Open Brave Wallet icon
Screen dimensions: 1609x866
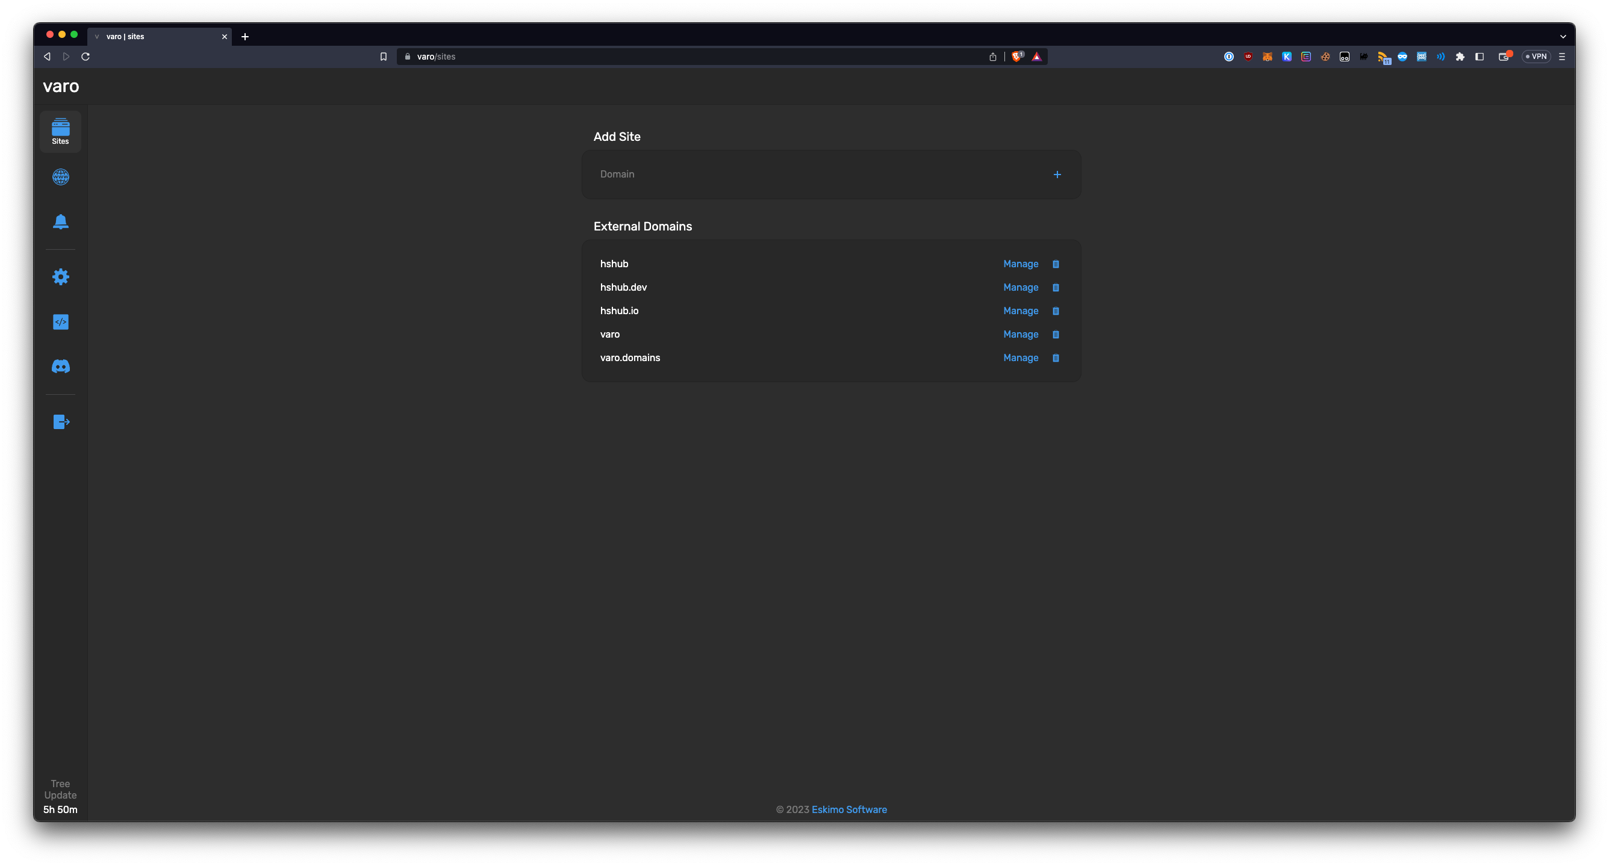point(1505,56)
